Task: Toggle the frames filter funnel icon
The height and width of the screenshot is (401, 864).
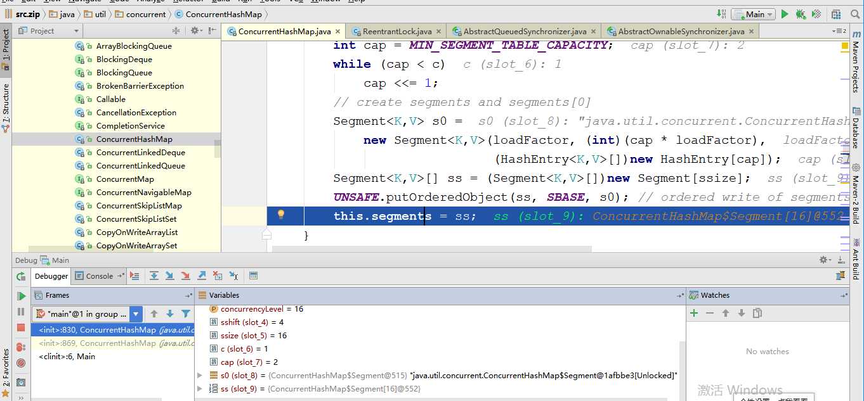Action: coord(186,314)
